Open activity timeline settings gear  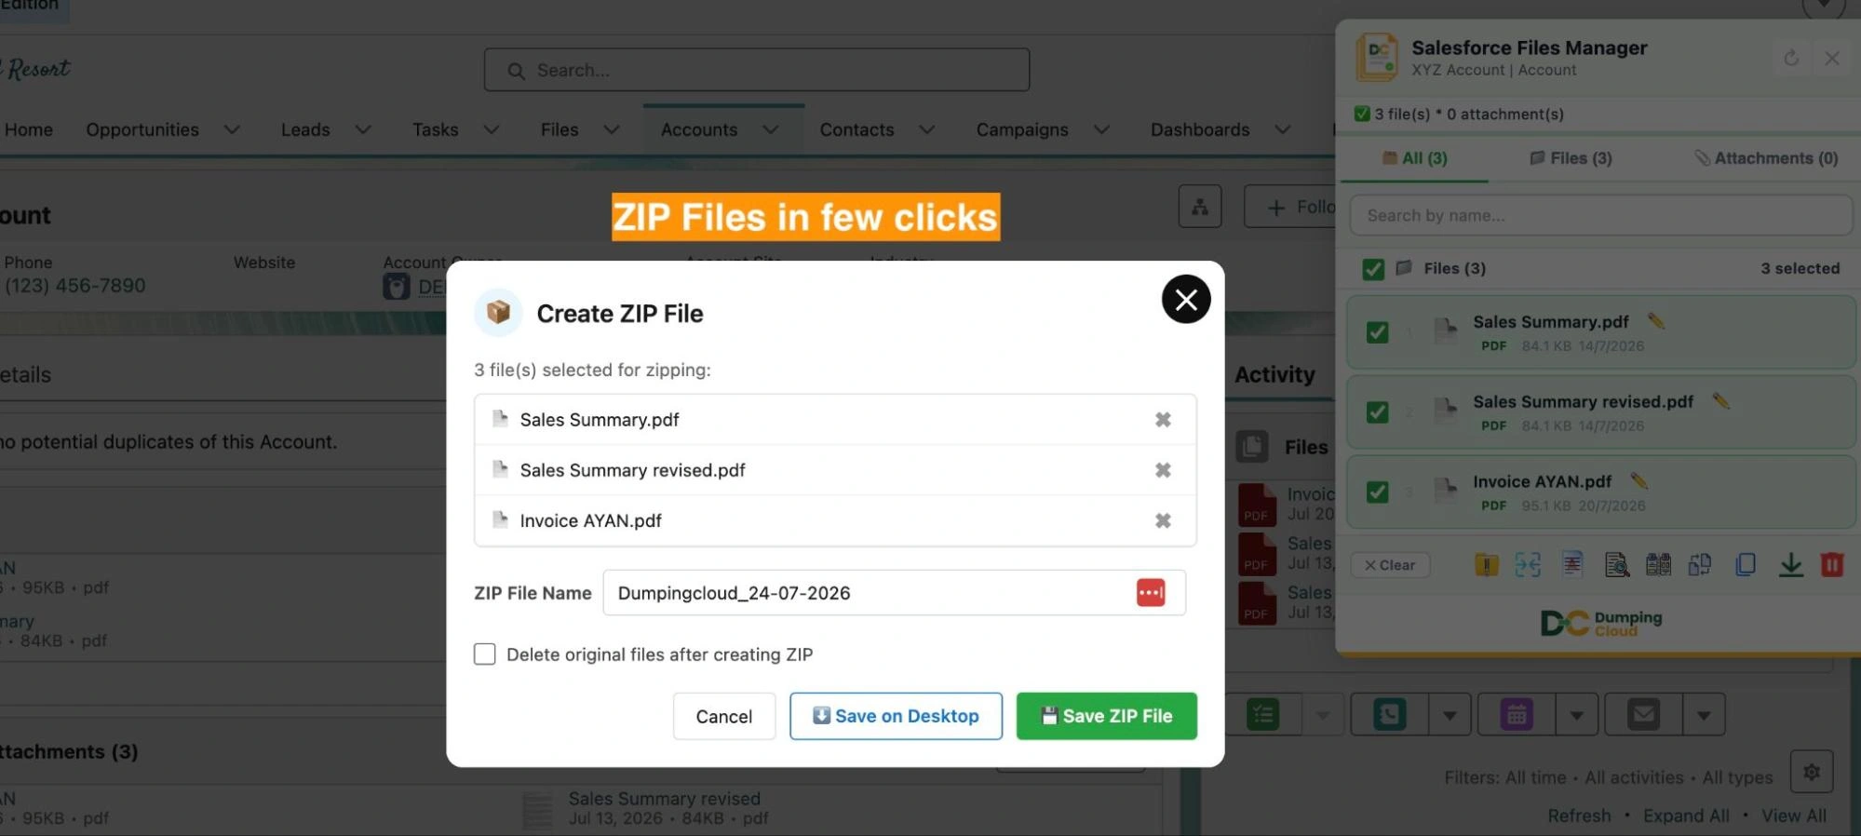pos(1812,772)
